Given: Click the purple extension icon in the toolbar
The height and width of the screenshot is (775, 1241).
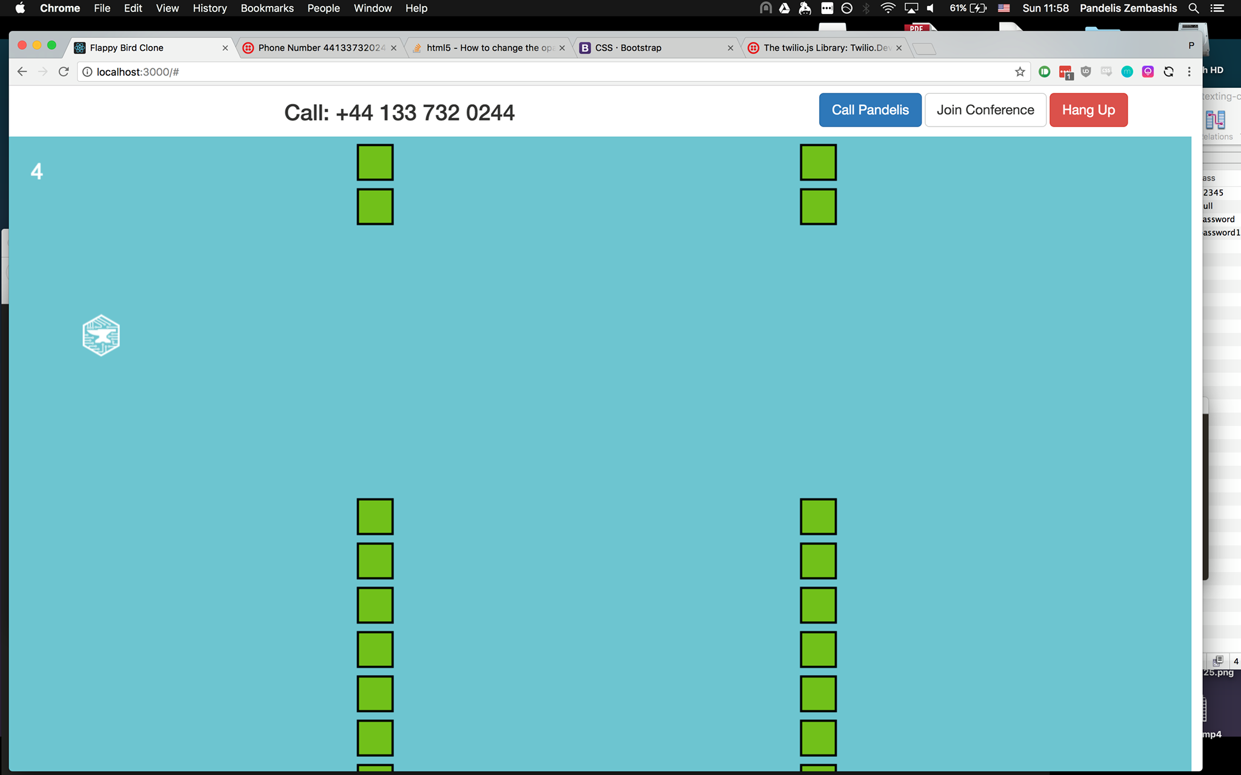Looking at the screenshot, I should tap(1148, 71).
